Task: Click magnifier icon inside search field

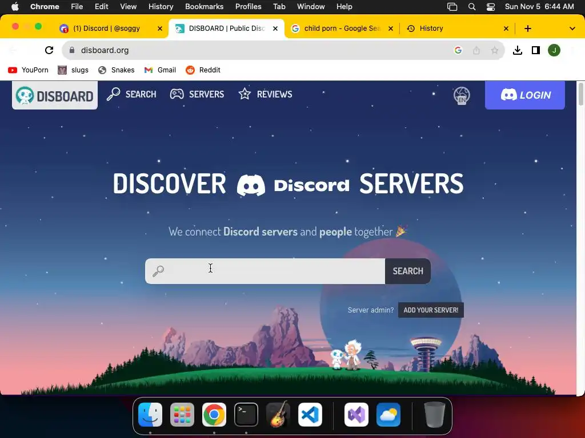Action: [158, 271]
